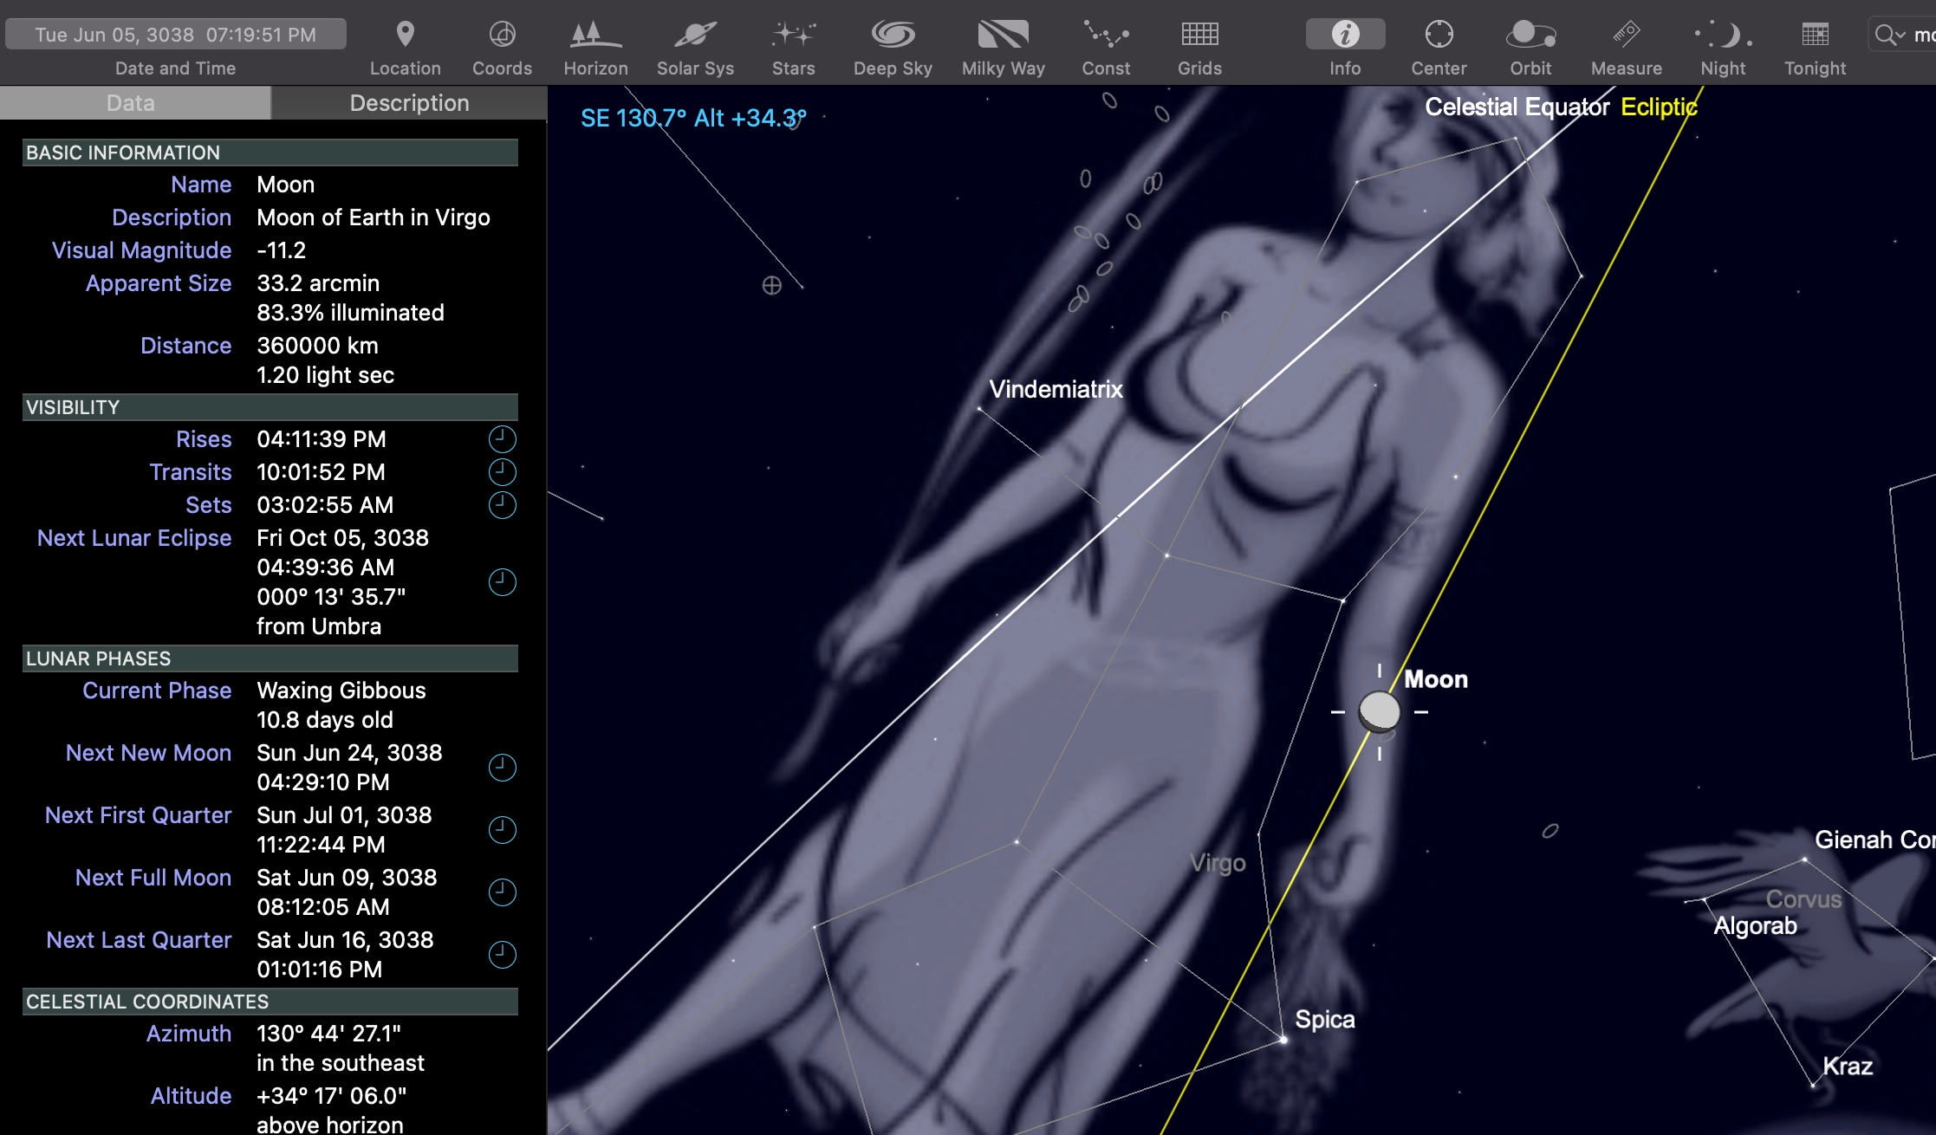Click the Corvus constellation label
The width and height of the screenshot is (1936, 1135).
tap(1803, 899)
